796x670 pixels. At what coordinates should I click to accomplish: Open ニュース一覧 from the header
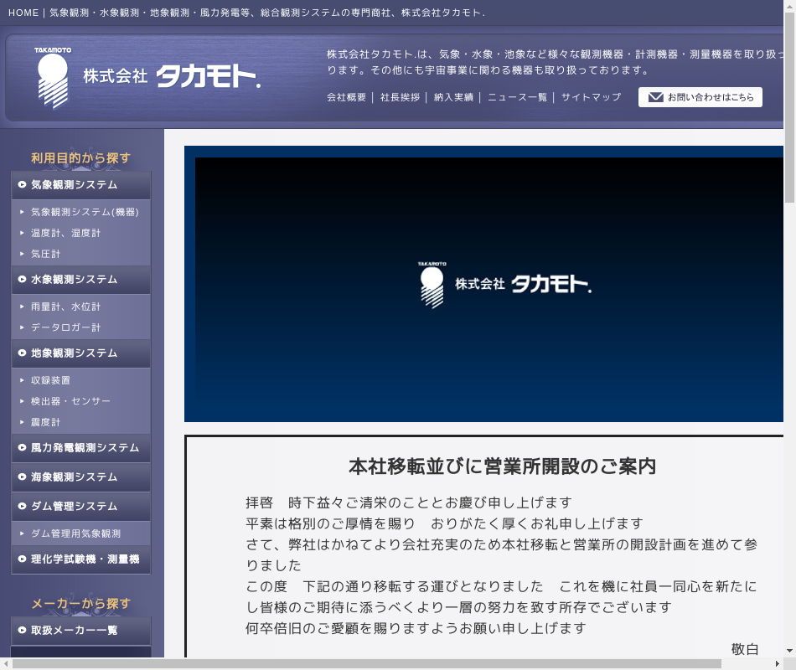point(517,97)
